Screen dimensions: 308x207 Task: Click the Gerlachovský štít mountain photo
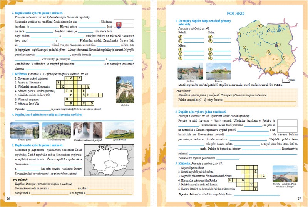click(56, 130)
